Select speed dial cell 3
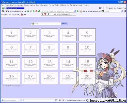This screenshot has width=127, height=103. click(x=49, y=35)
